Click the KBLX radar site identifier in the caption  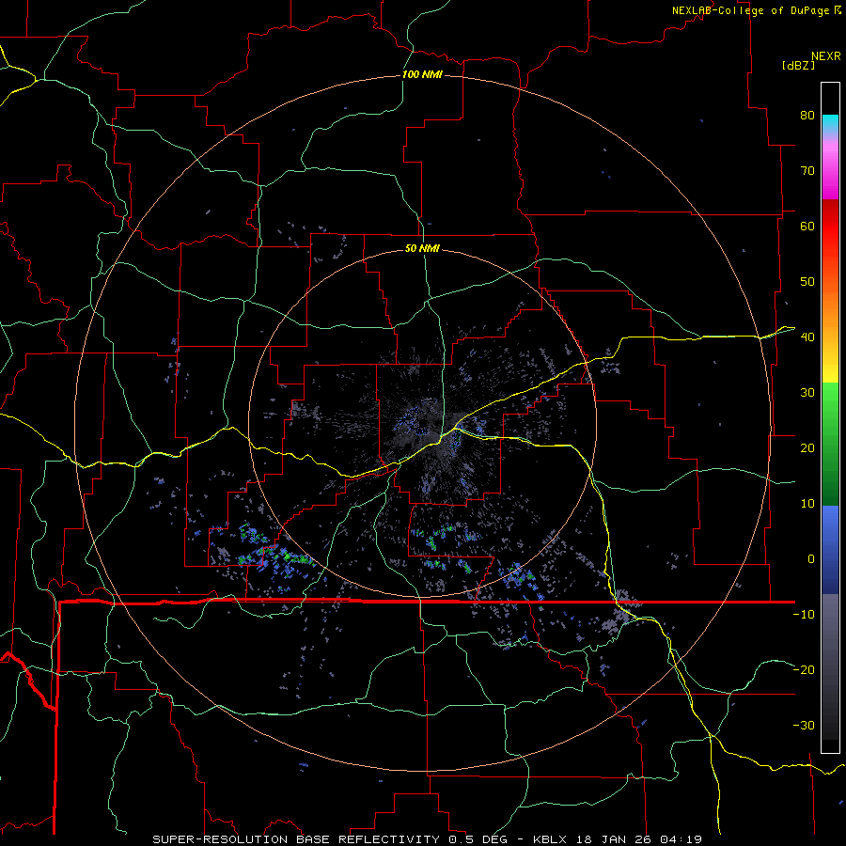point(551,839)
